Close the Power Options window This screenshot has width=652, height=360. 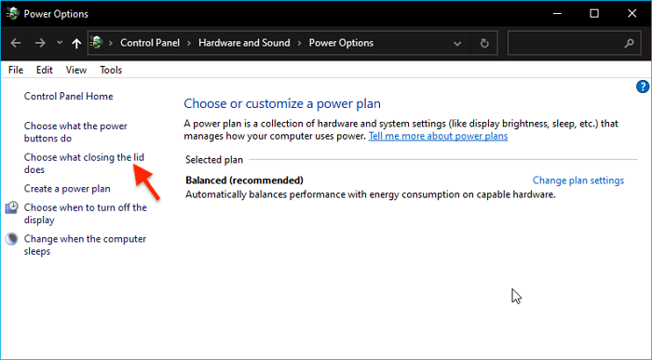point(632,13)
